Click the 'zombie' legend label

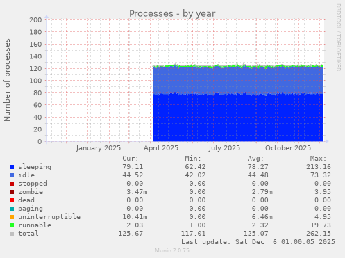tap(31, 192)
